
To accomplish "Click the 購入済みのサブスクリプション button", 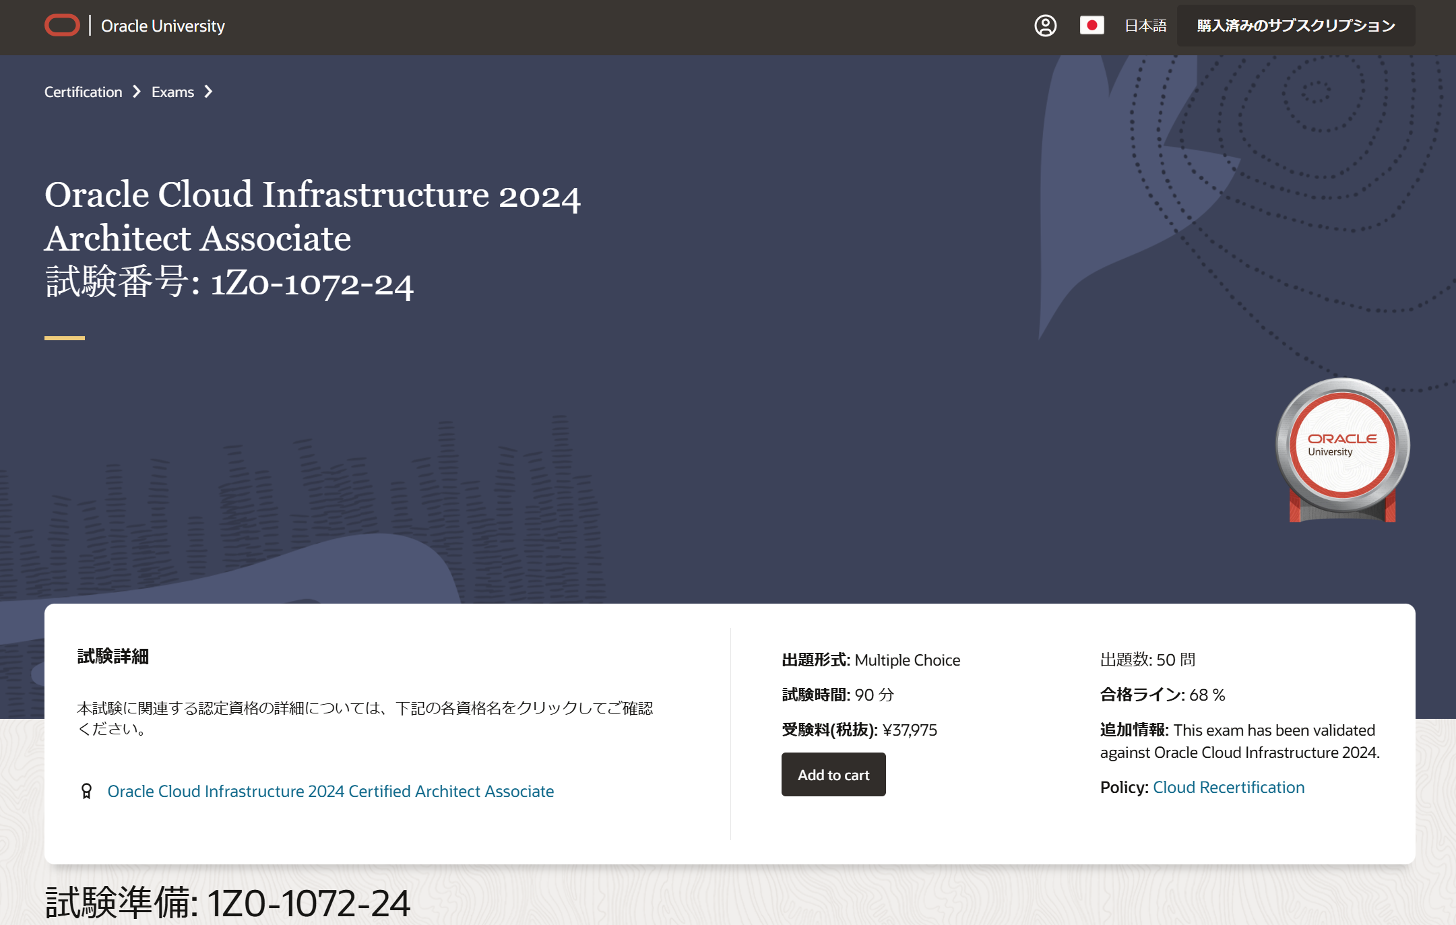I will point(1295,25).
